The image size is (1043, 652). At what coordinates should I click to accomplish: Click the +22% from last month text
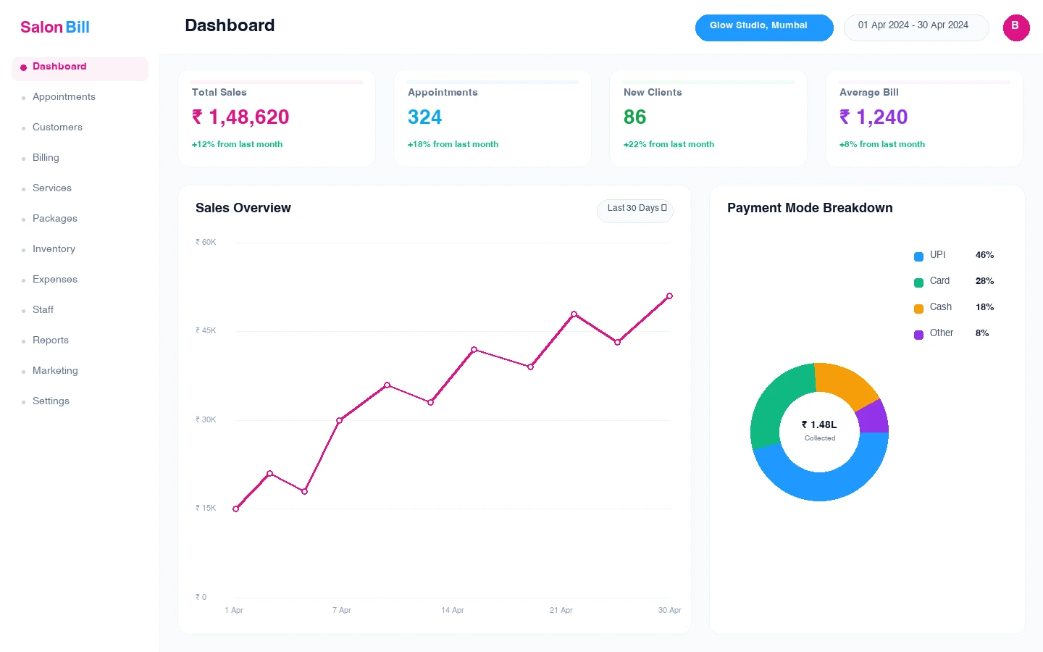point(669,144)
